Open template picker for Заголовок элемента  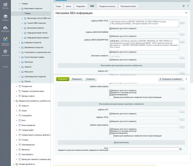click(182, 58)
